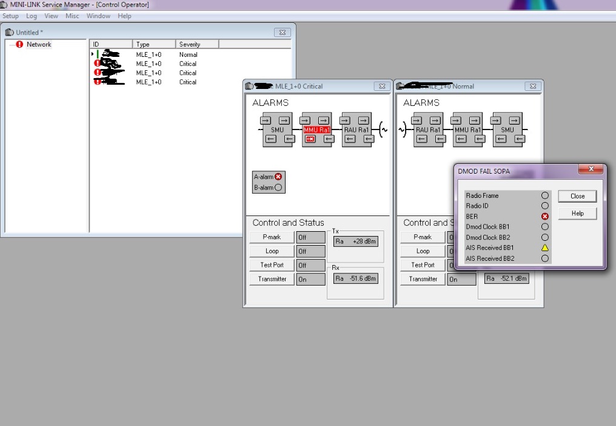Open the Misc menu
616x426 pixels.
72,16
